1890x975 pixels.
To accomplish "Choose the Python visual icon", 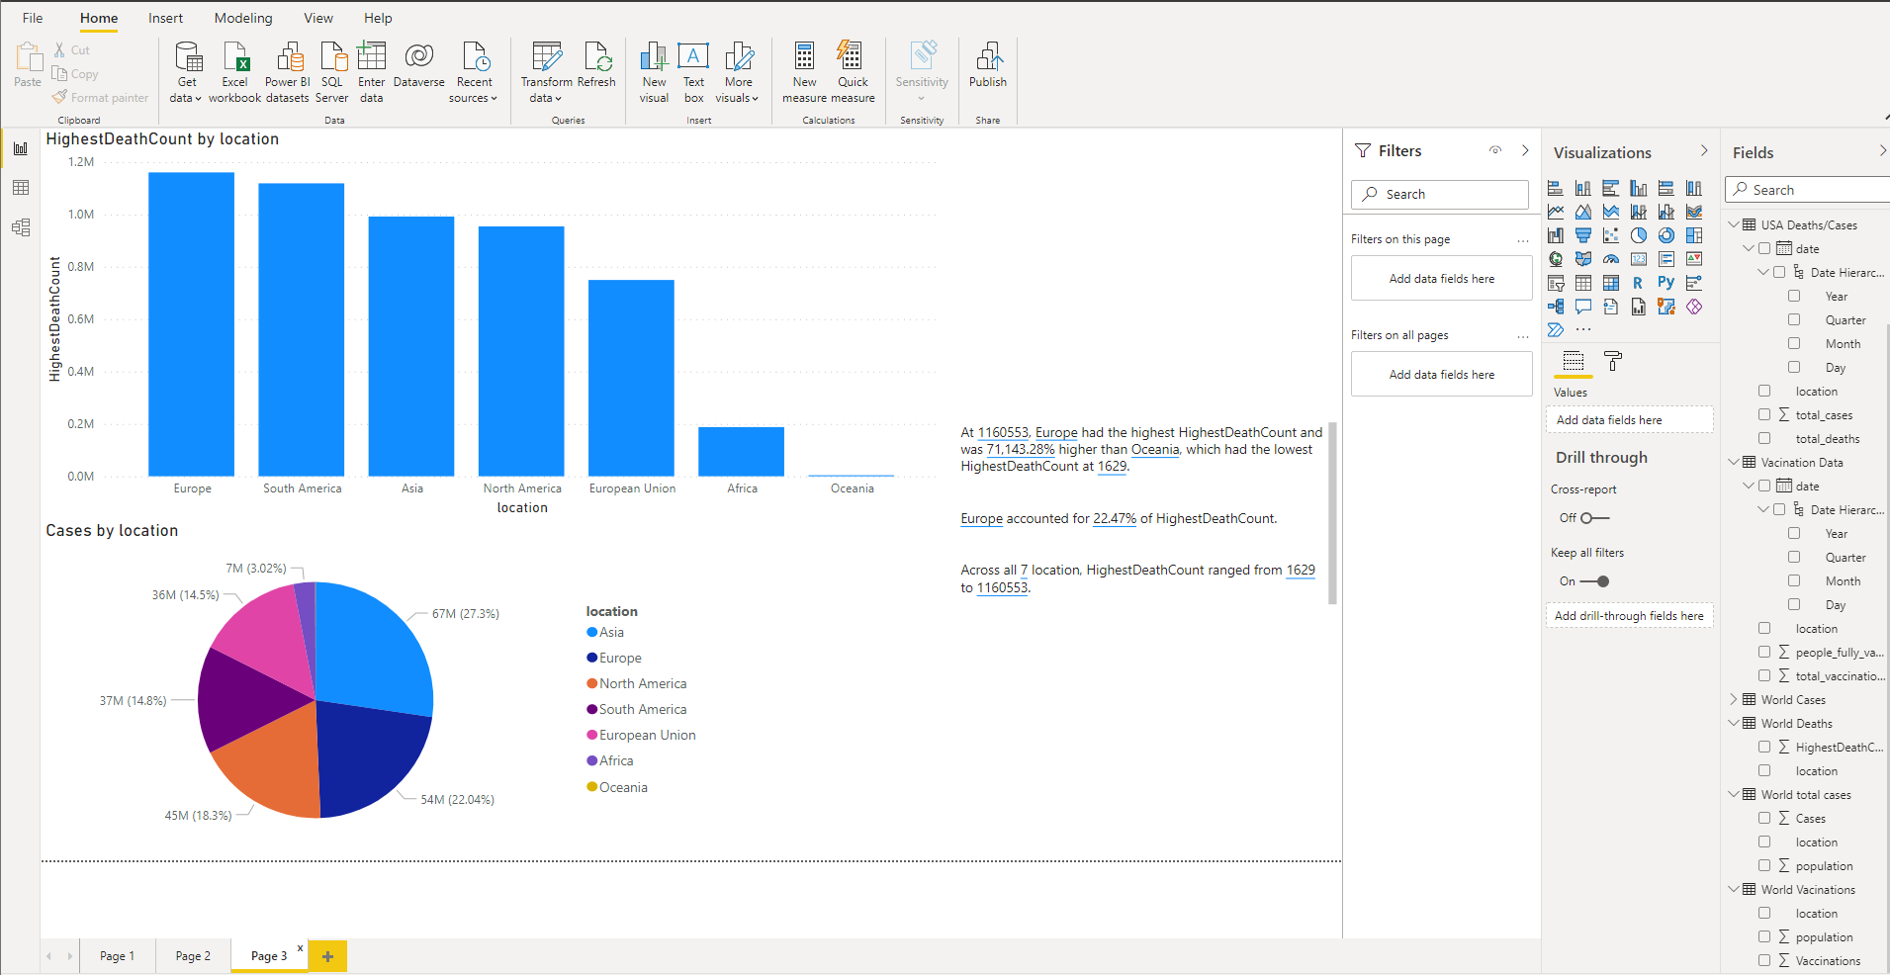I will 1666,282.
